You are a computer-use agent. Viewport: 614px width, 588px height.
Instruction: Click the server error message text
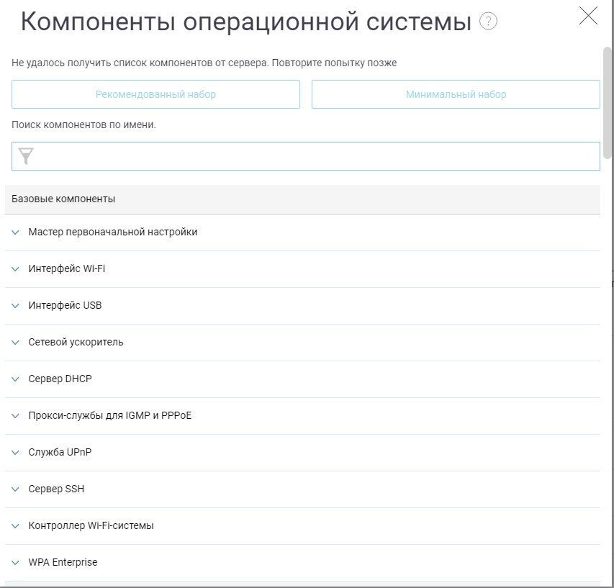(204, 63)
